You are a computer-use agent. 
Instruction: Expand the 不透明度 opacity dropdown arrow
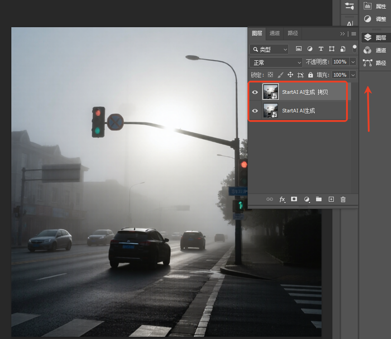tap(353, 62)
